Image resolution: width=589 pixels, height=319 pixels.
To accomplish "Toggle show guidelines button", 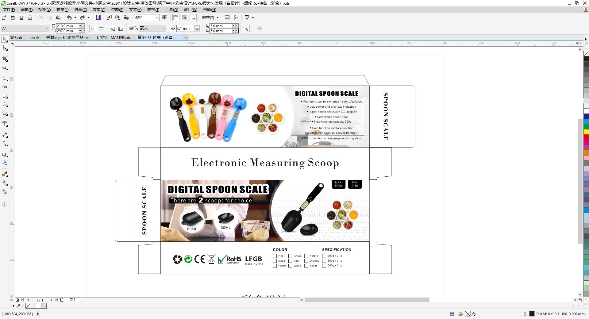I will [x=193, y=18].
